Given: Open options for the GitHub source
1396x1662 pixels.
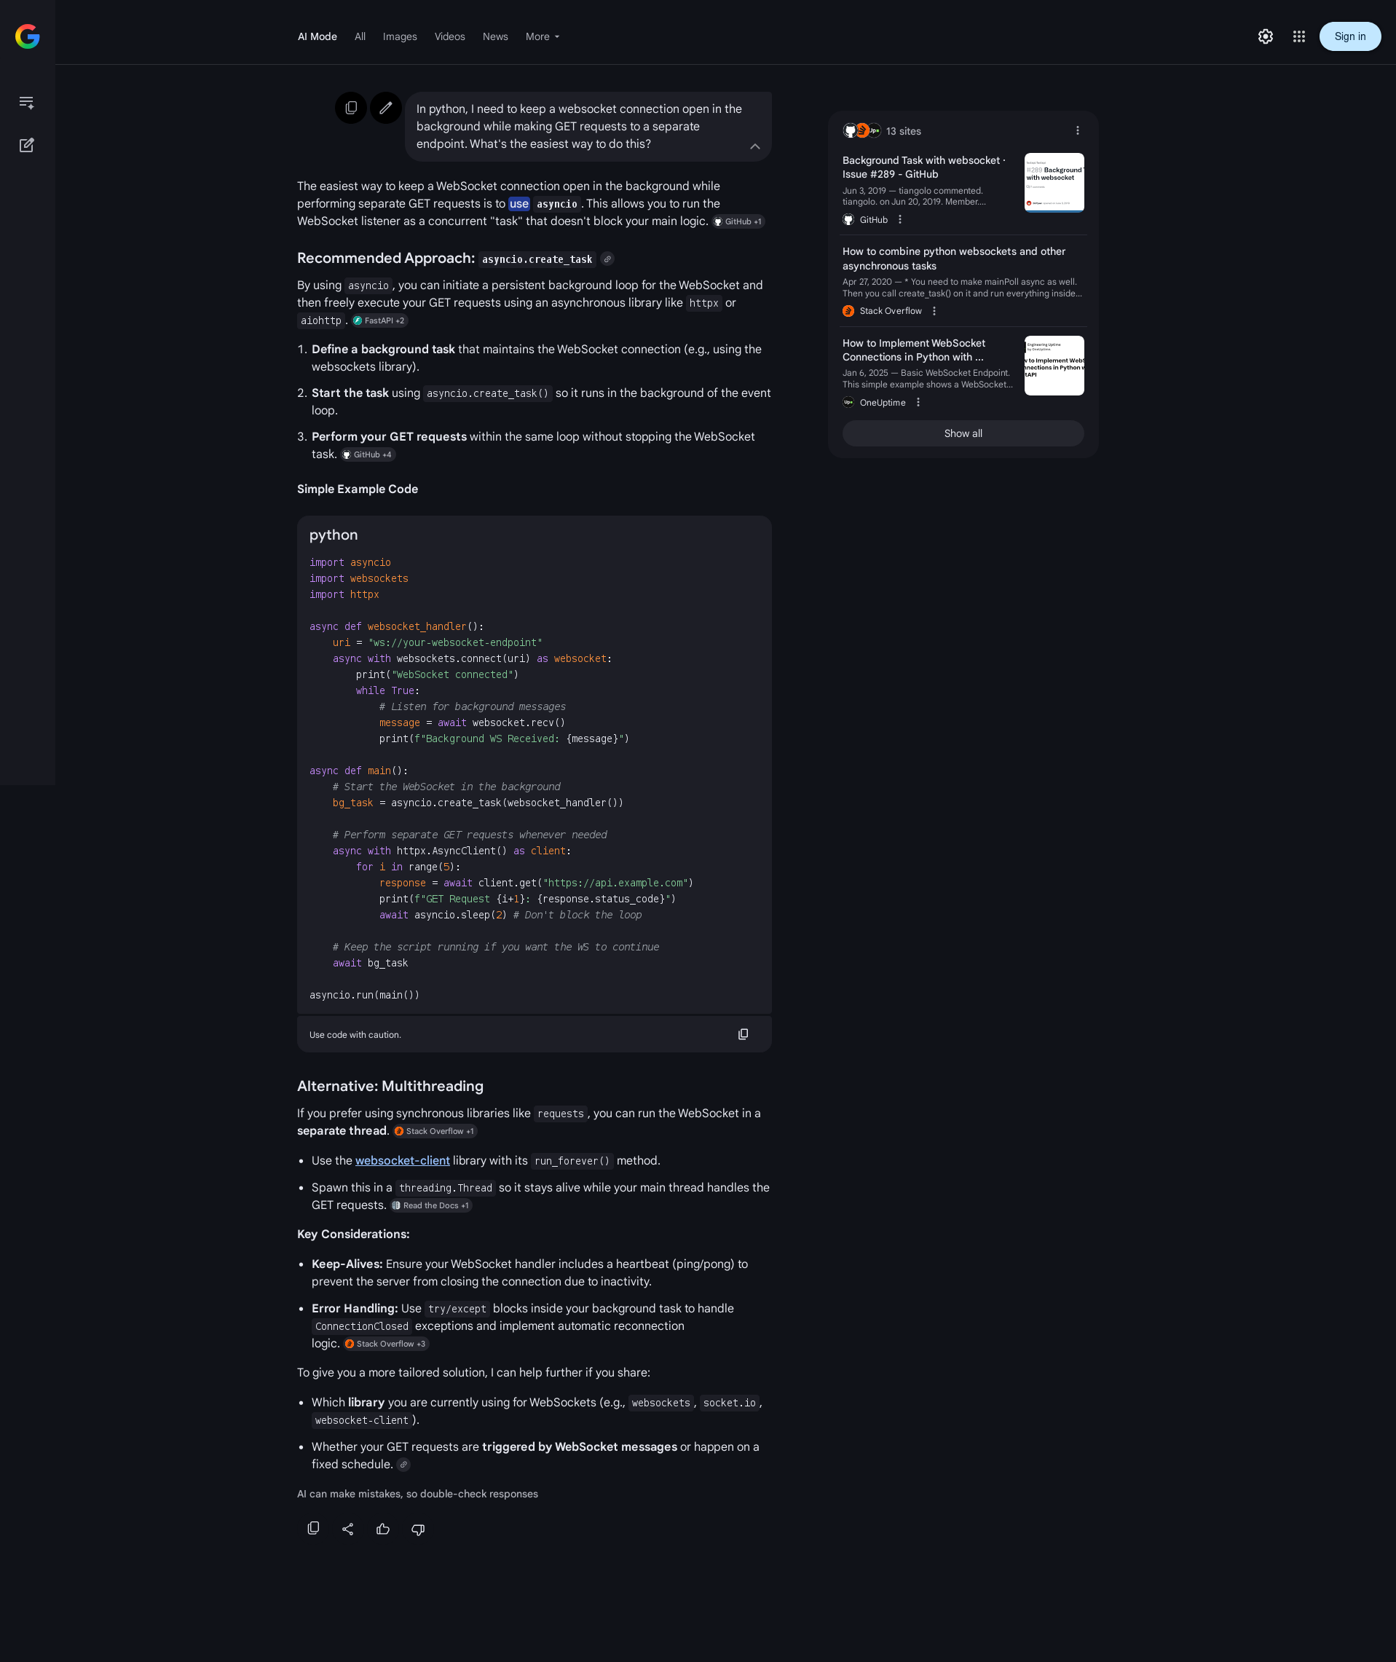Looking at the screenshot, I should pyautogui.click(x=900, y=219).
